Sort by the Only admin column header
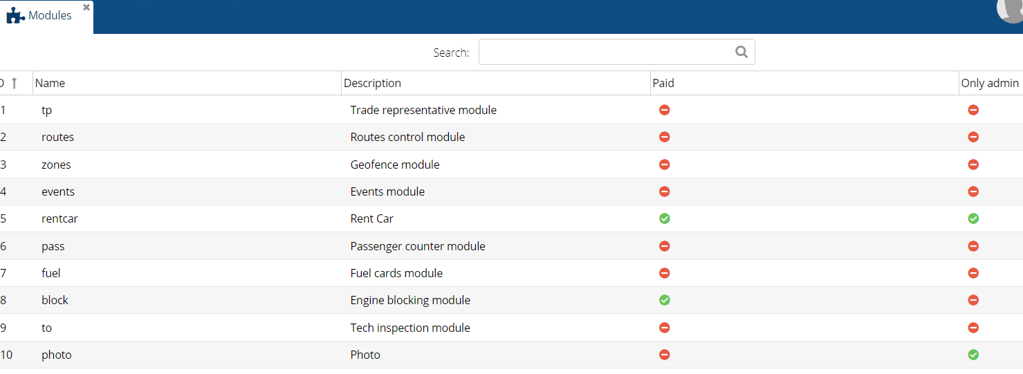The image size is (1023, 374). (x=989, y=83)
